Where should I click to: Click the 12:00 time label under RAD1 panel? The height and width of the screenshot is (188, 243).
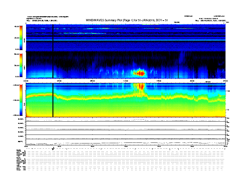(126, 81)
